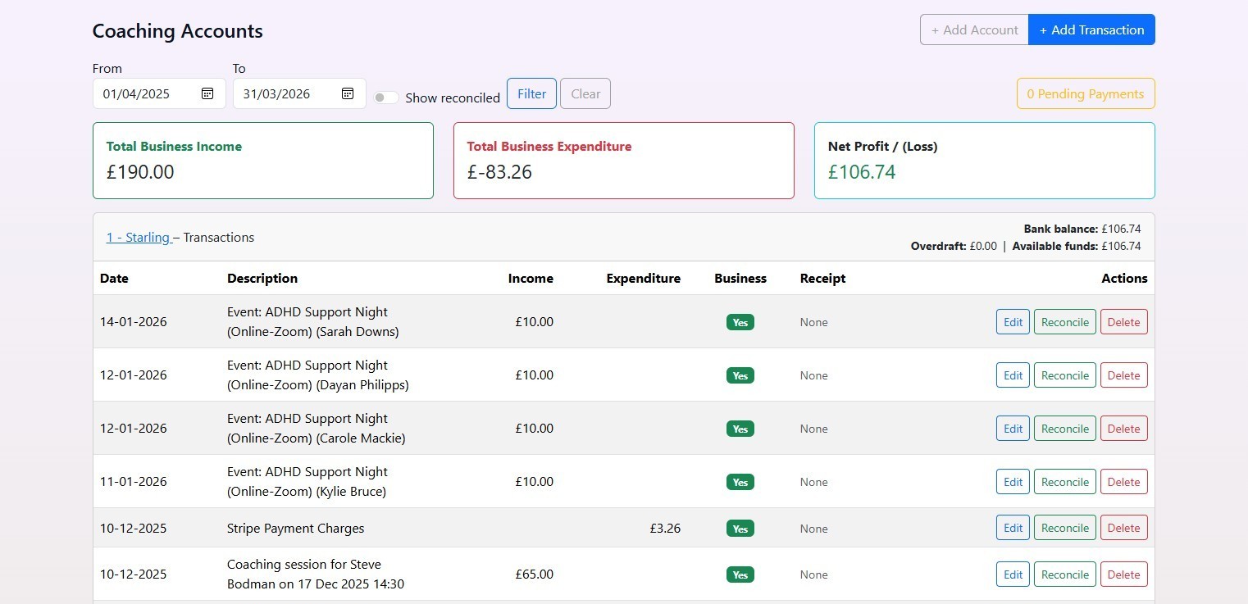Viewport: 1248px width, 604px height.
Task: Apply the date Filter
Action: [531, 93]
